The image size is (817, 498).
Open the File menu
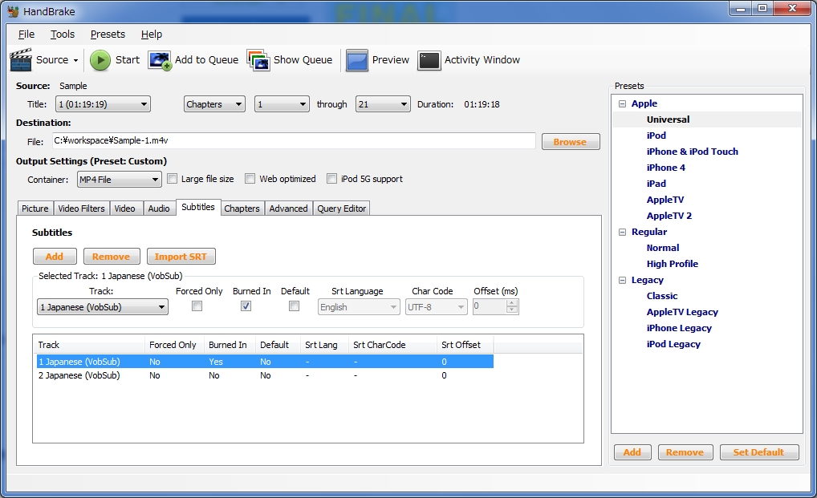click(26, 34)
